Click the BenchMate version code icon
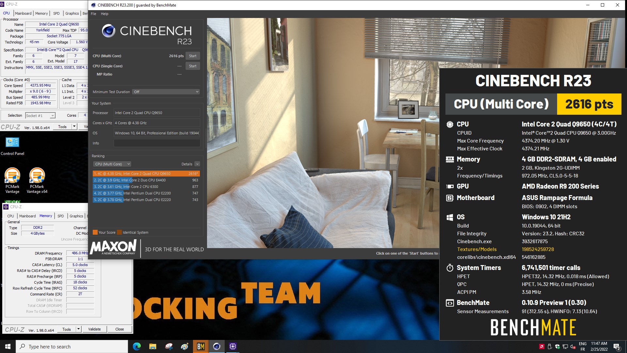This screenshot has height=353, width=627. (x=450, y=303)
